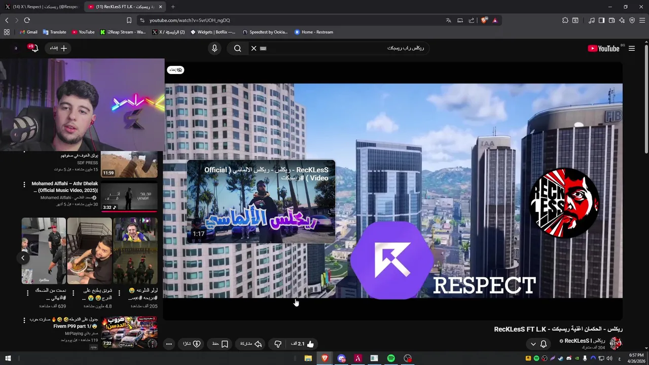The width and height of the screenshot is (649, 365).
Task: Open options for Fivem P99 video
Action: [x=24, y=320]
